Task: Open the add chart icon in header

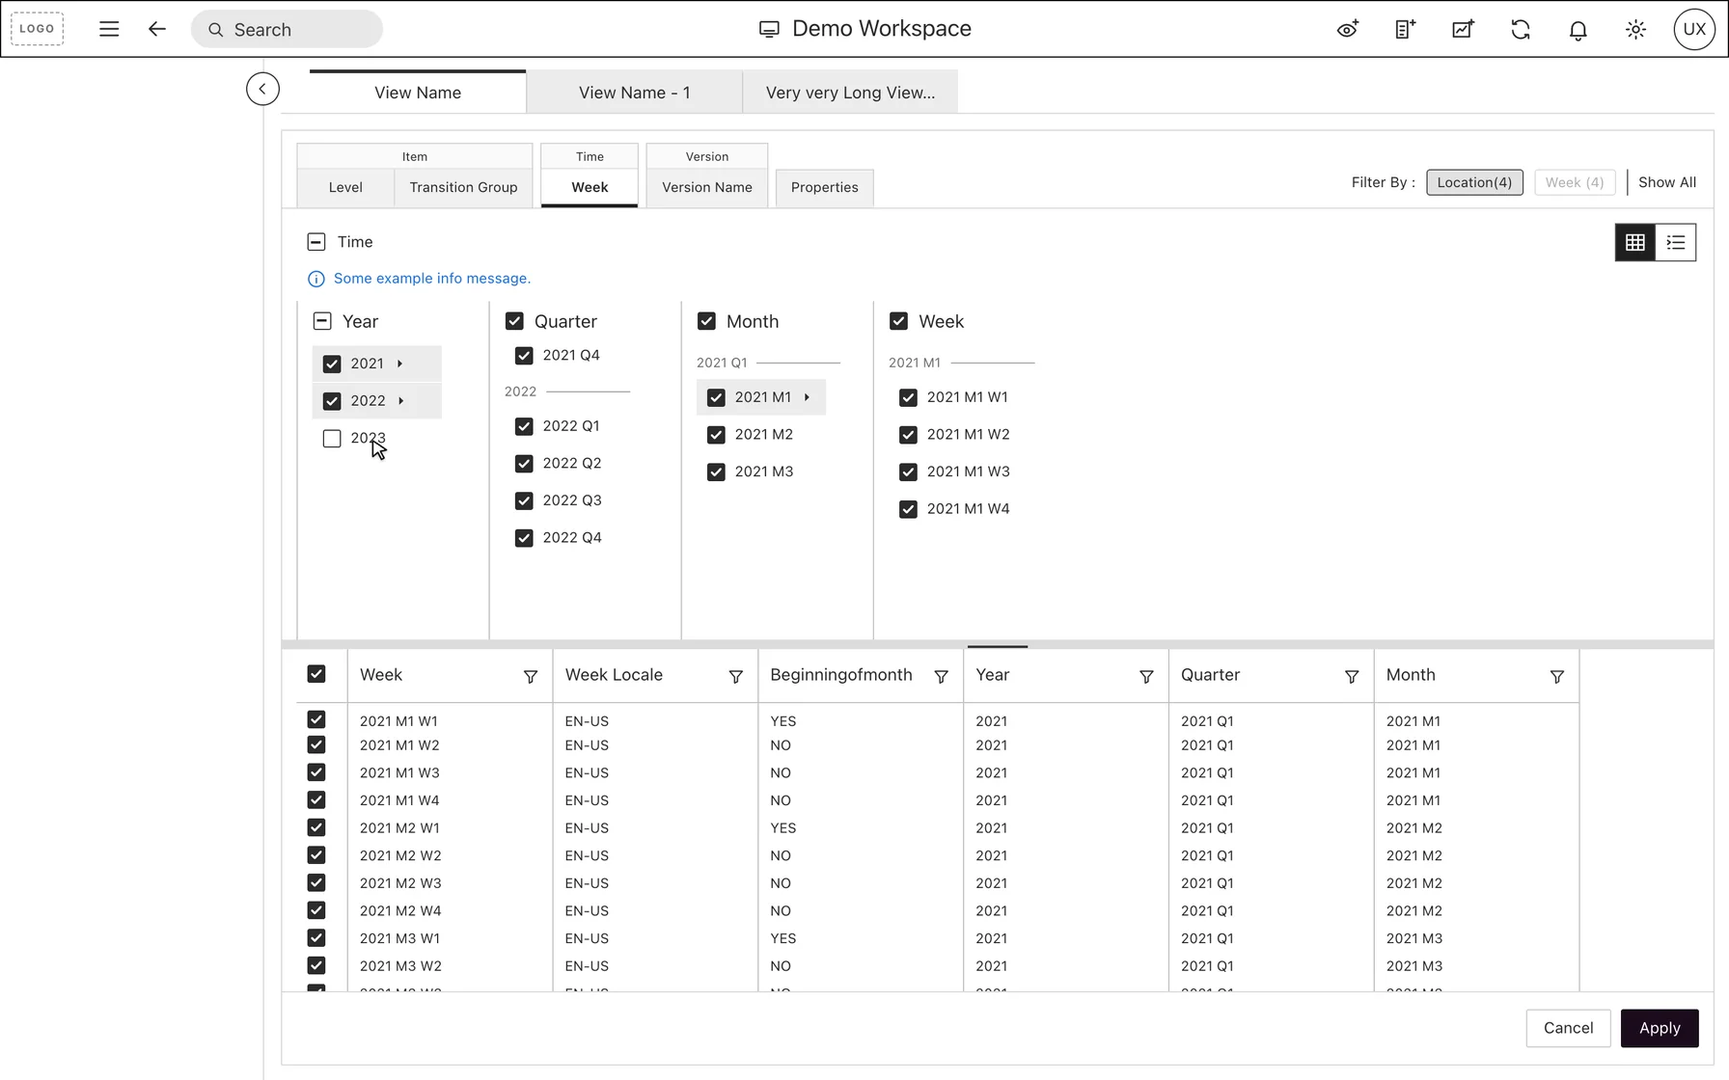Action: click(x=1463, y=29)
